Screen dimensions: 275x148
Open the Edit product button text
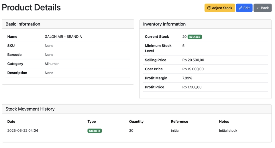coord(247,8)
